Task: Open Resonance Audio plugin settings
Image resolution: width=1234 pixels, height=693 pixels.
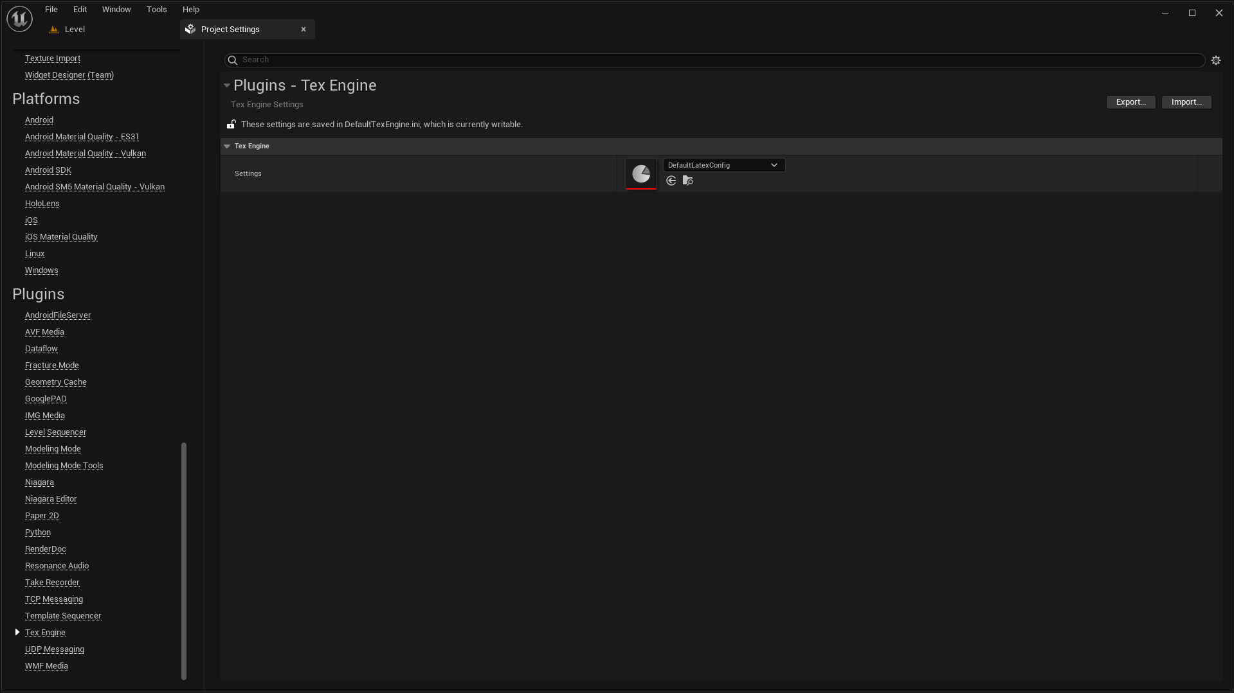Action: (x=57, y=565)
